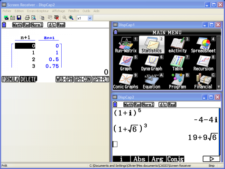Click the expression (1+i)^5
225x169 pixels.
click(x=127, y=112)
